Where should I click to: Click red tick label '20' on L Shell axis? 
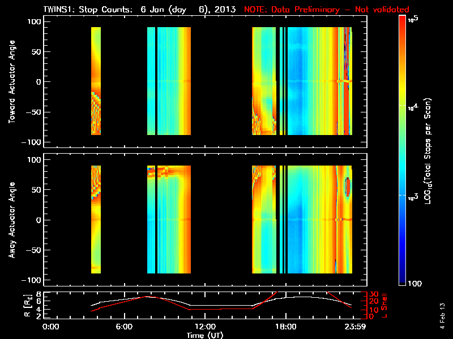[x=374, y=302]
